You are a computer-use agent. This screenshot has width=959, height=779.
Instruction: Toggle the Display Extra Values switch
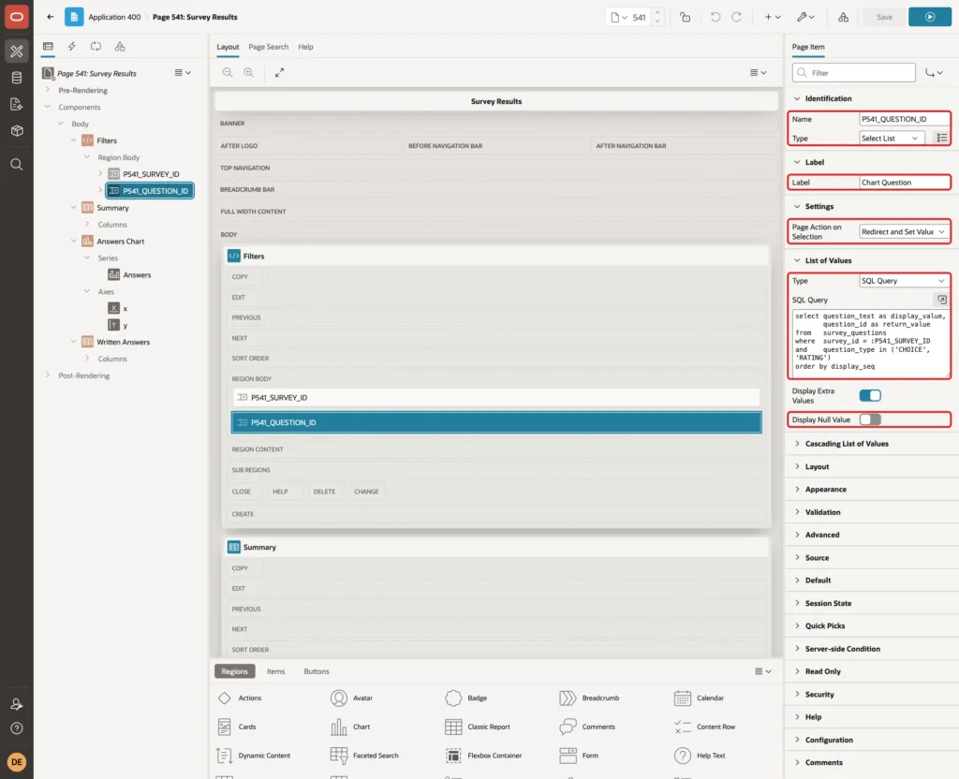[870, 396]
